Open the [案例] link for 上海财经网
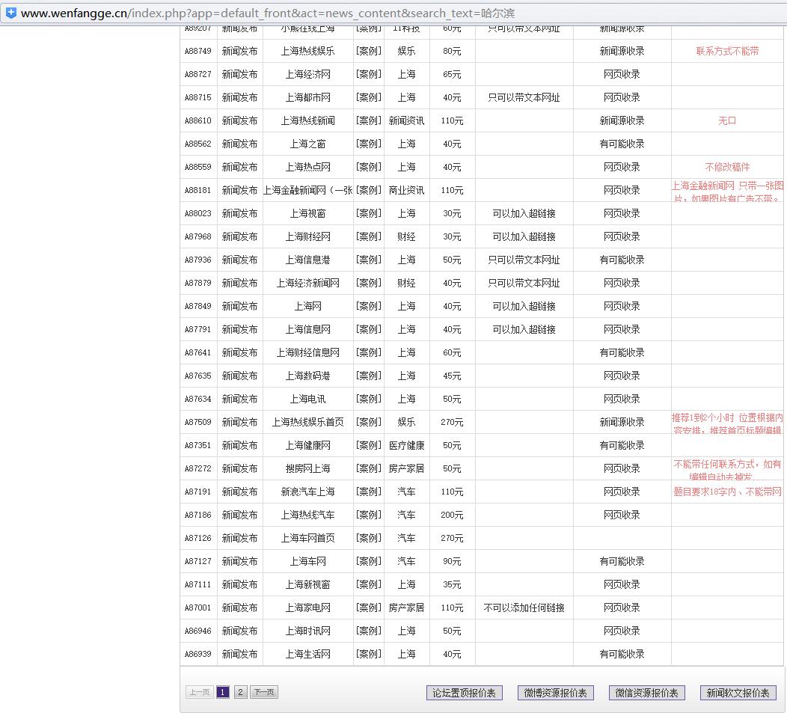The height and width of the screenshot is (713, 787). [368, 236]
